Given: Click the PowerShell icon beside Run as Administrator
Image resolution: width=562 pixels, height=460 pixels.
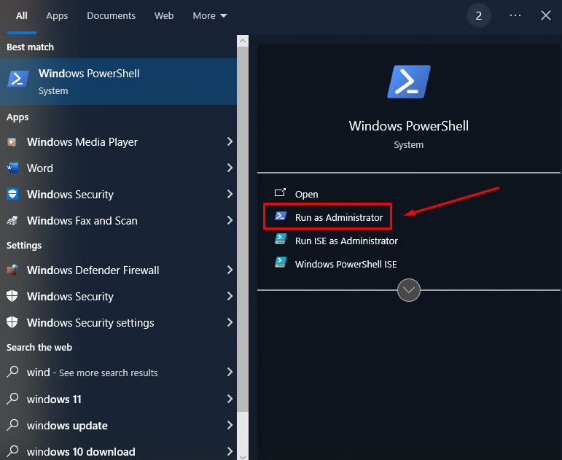Looking at the screenshot, I should (281, 216).
